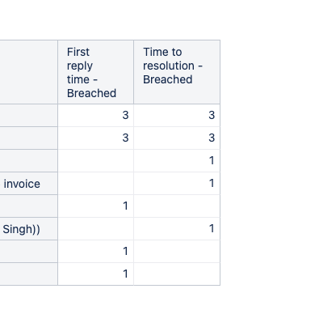Screen dimensions: 319x310
Task: Click the empty First reply cell in invoice row
Action: (95, 183)
